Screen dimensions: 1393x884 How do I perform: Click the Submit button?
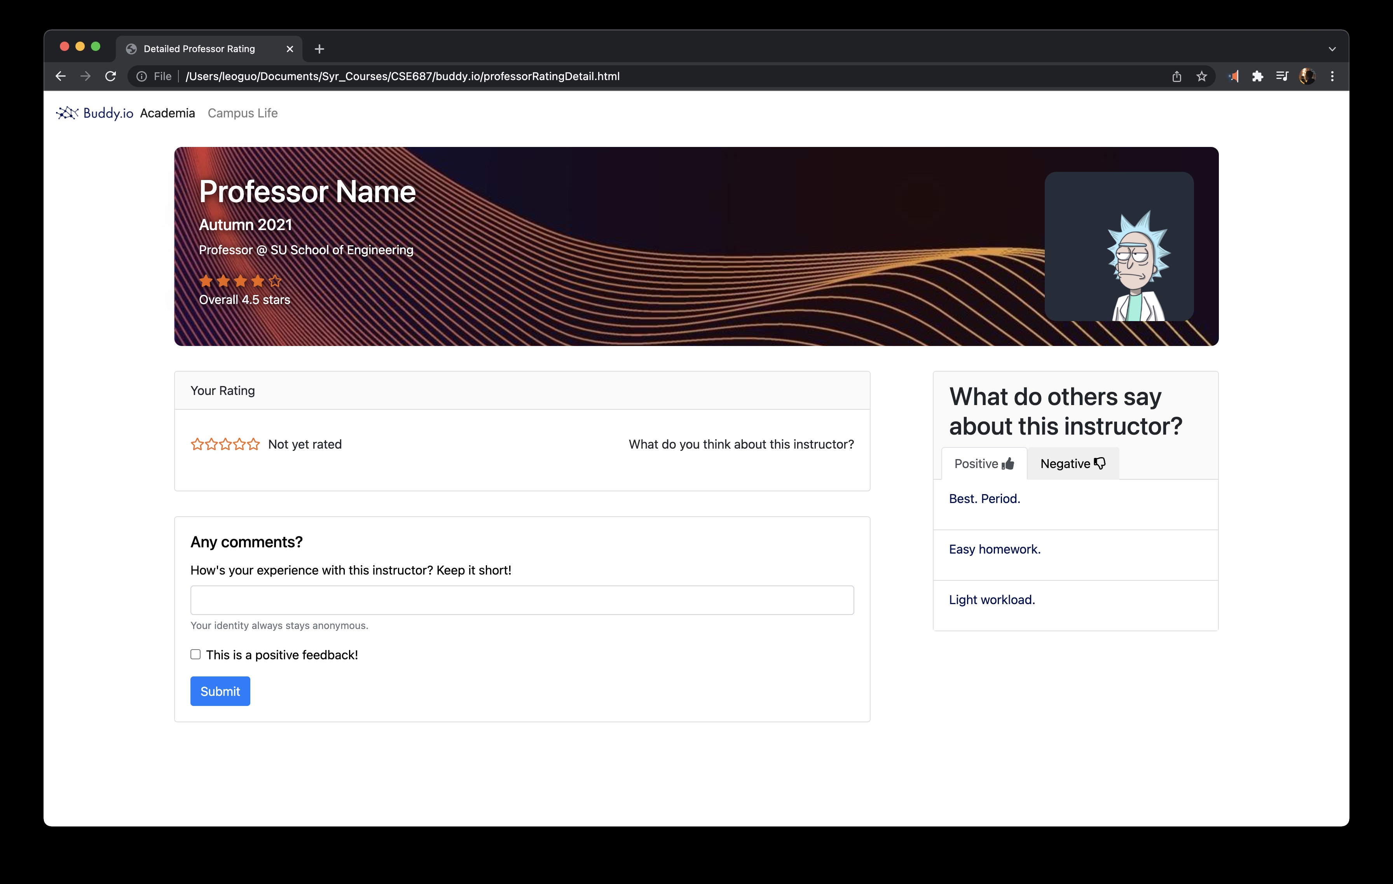pyautogui.click(x=218, y=691)
